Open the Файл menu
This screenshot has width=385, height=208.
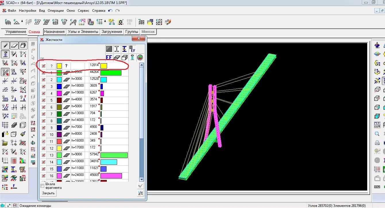coord(12,11)
